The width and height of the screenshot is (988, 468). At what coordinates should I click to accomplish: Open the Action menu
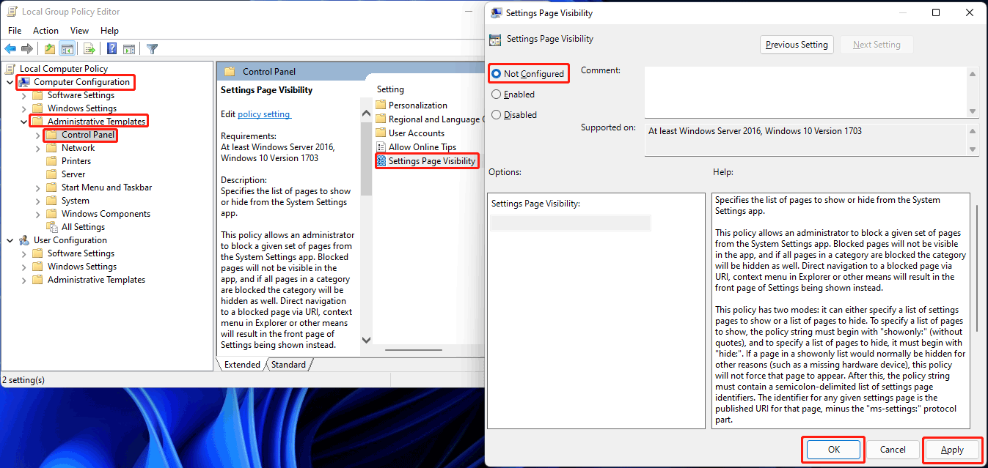(x=45, y=30)
